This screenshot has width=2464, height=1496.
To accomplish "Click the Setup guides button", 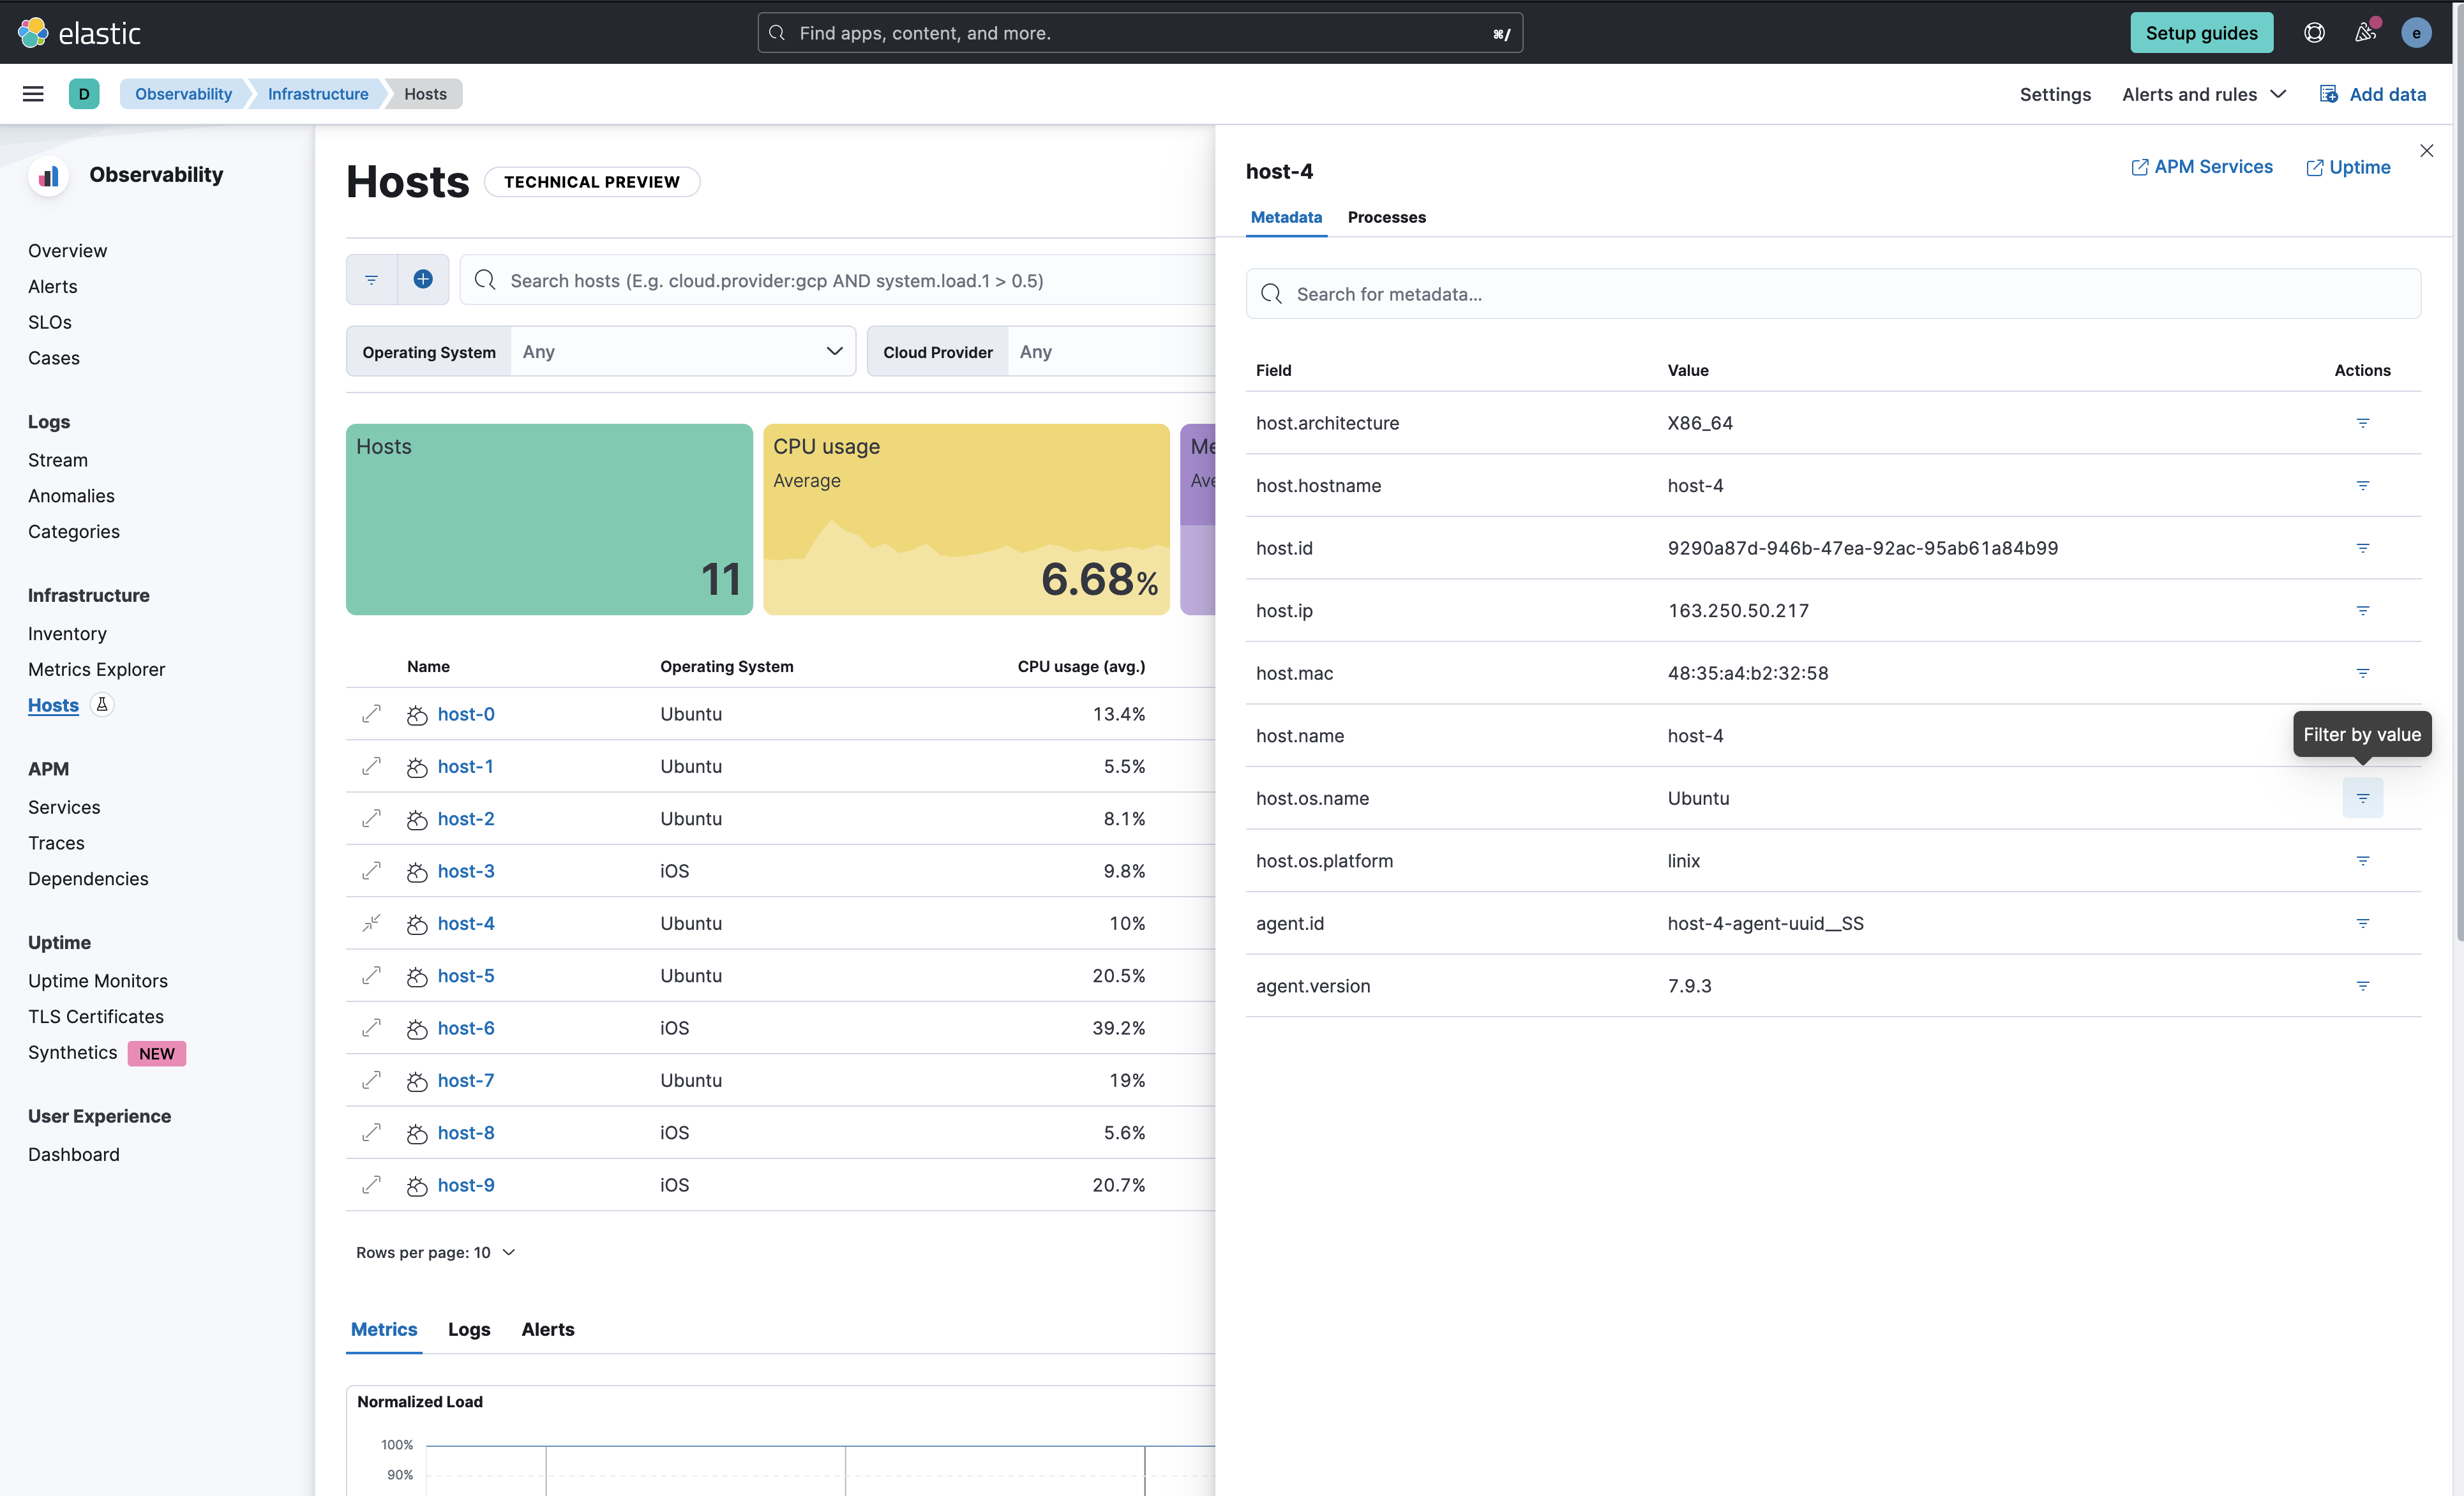I will (x=2201, y=33).
